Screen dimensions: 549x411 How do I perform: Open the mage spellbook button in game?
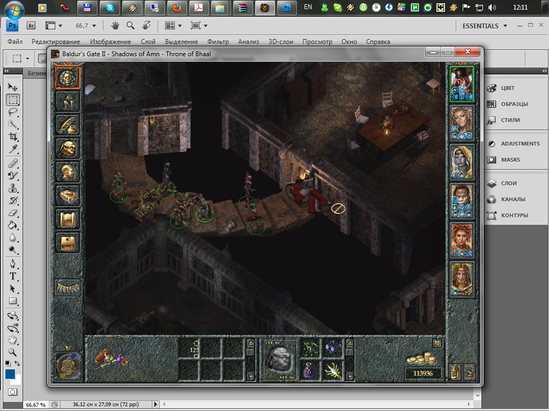tap(68, 195)
